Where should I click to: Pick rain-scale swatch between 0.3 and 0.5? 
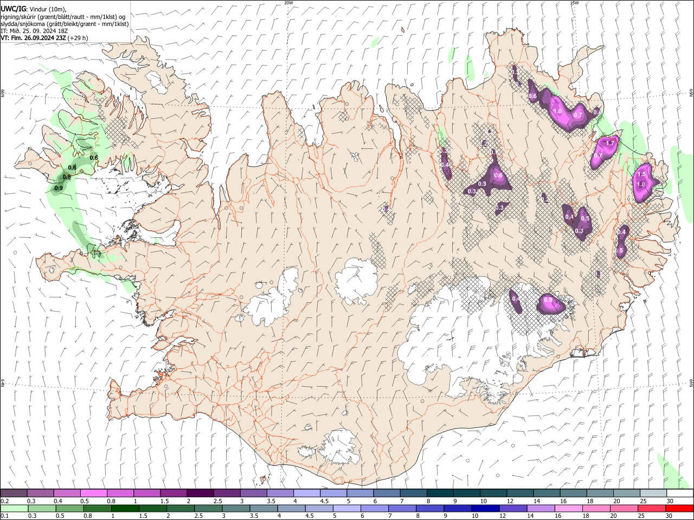tap(41, 509)
